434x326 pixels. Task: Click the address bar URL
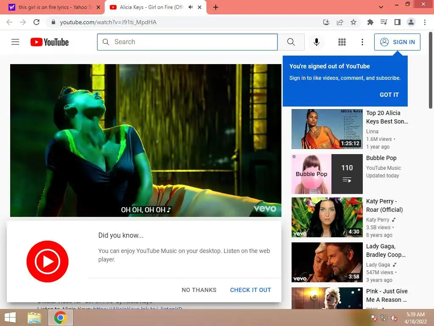(x=108, y=22)
